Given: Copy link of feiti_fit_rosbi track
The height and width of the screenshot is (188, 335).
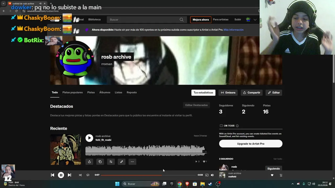Looking at the screenshot, I should pyautogui.click(x=100, y=162).
